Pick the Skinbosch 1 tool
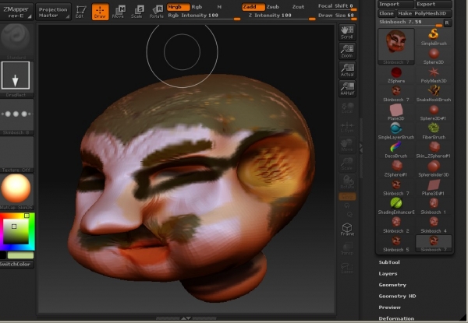Image resolution: width=468 pixels, height=323 pixels. (x=434, y=206)
